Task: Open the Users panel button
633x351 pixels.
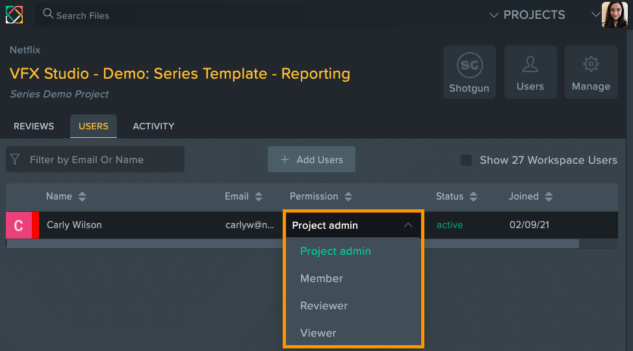Action: click(530, 72)
